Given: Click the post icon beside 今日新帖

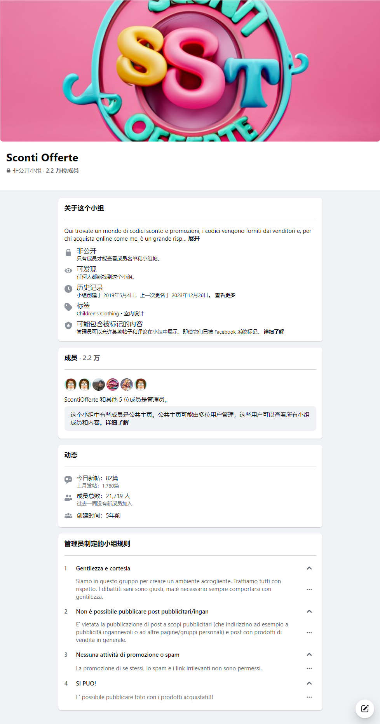Looking at the screenshot, I should coord(68,480).
